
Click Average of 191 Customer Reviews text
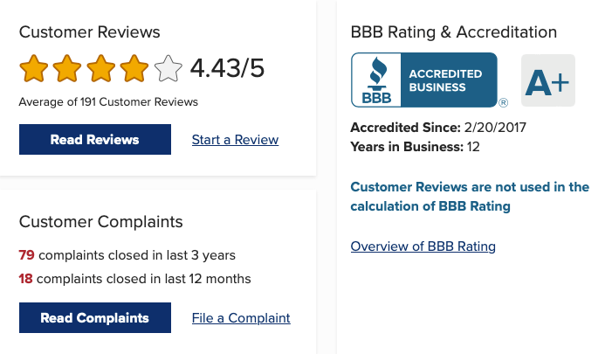(x=108, y=102)
